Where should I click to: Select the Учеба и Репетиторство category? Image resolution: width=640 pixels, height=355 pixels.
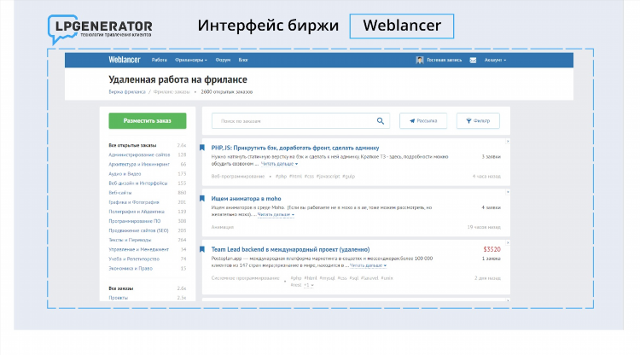(x=134, y=259)
